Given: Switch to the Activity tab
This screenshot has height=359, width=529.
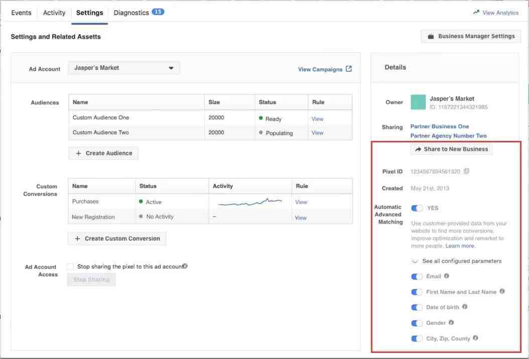Looking at the screenshot, I should coord(54,13).
